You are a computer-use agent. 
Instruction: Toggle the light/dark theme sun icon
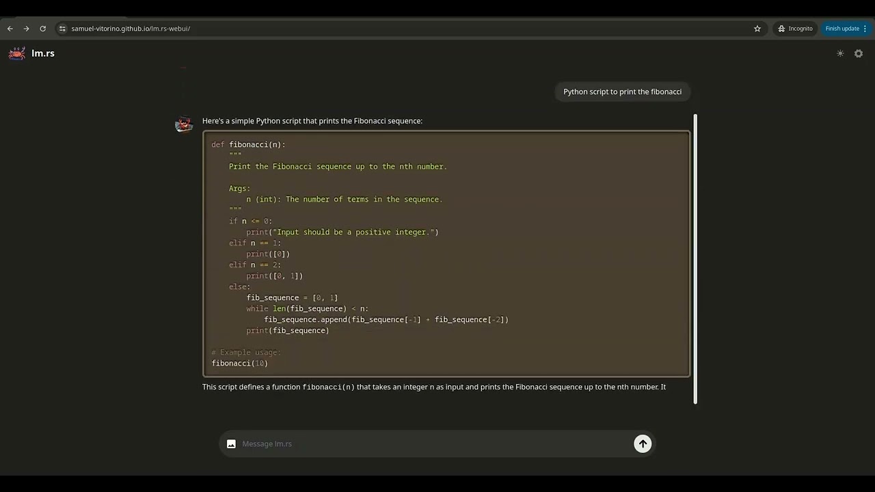pyautogui.click(x=840, y=53)
